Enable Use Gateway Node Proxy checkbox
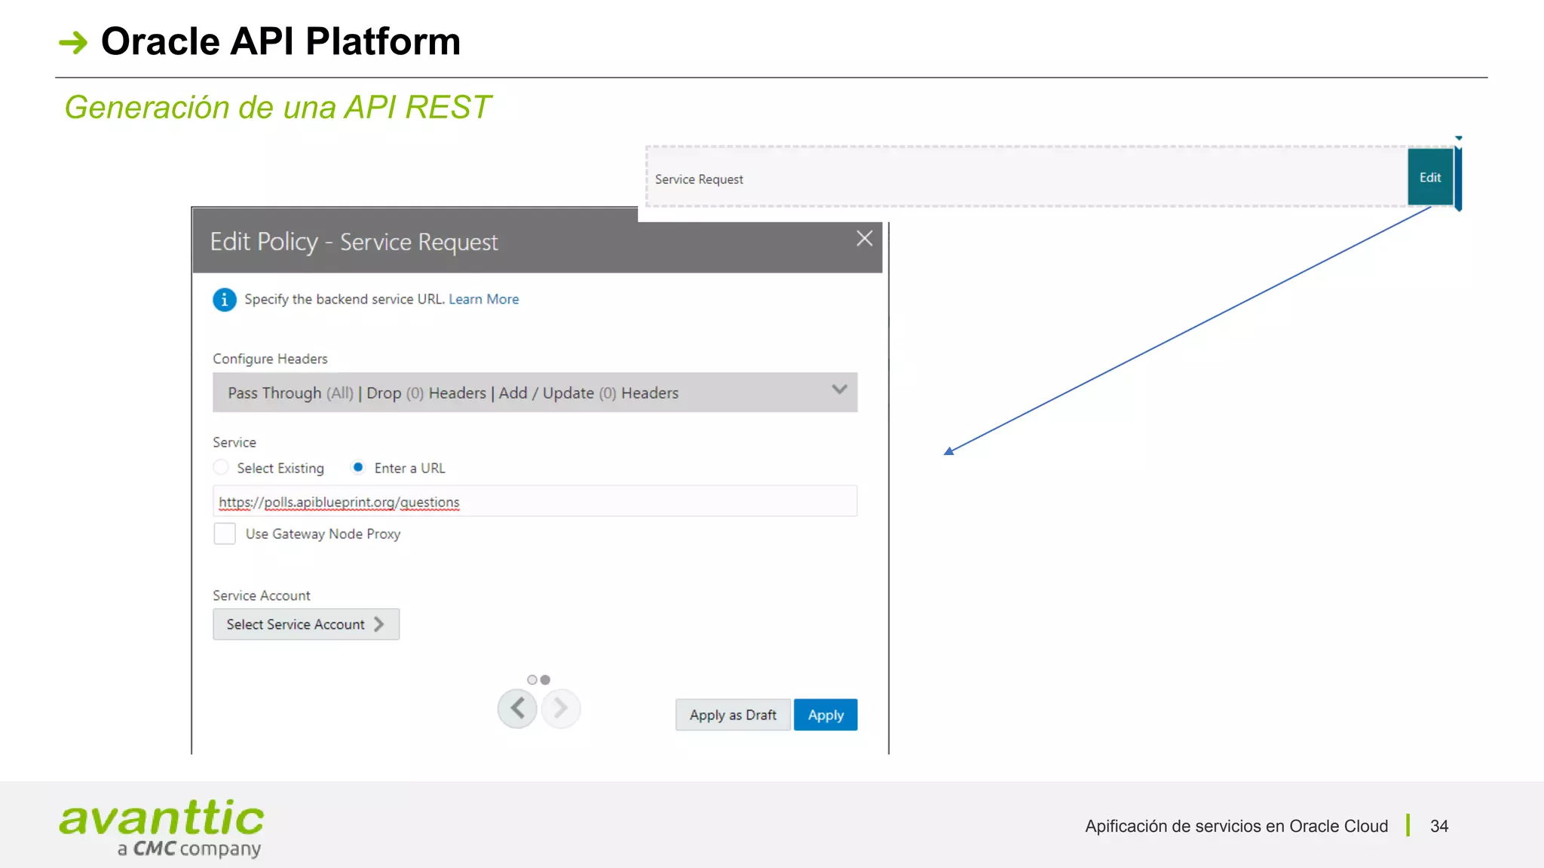The width and height of the screenshot is (1544, 868). pyautogui.click(x=225, y=533)
